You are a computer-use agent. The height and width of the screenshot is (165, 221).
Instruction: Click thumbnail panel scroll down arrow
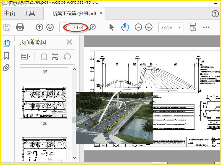(x=74, y=158)
